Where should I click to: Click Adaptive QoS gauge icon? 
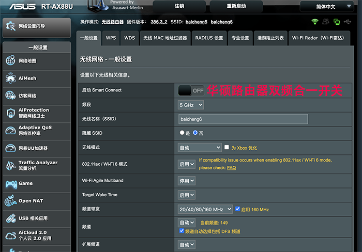tap(11, 131)
